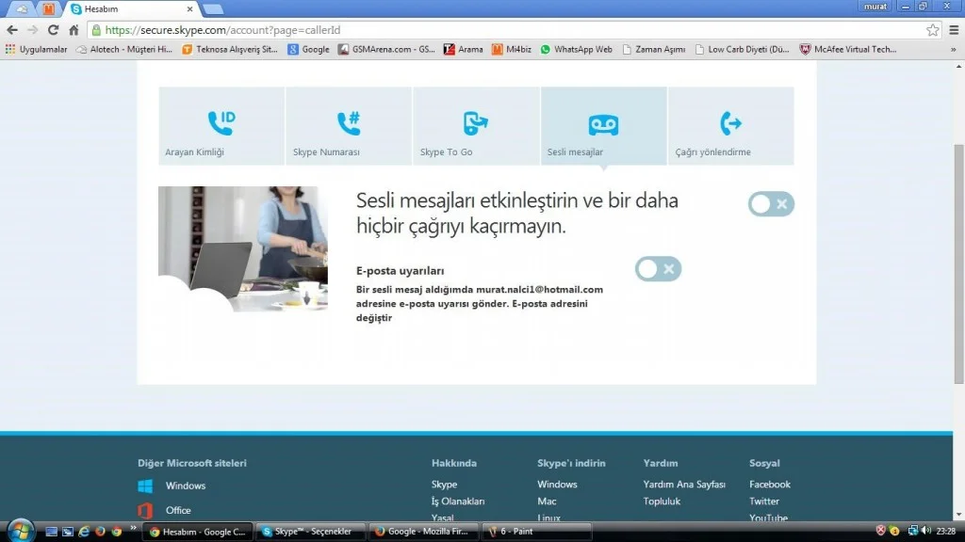965x542 pixels.
Task: Expand hidden quick launch items chevron
Action: (133, 530)
